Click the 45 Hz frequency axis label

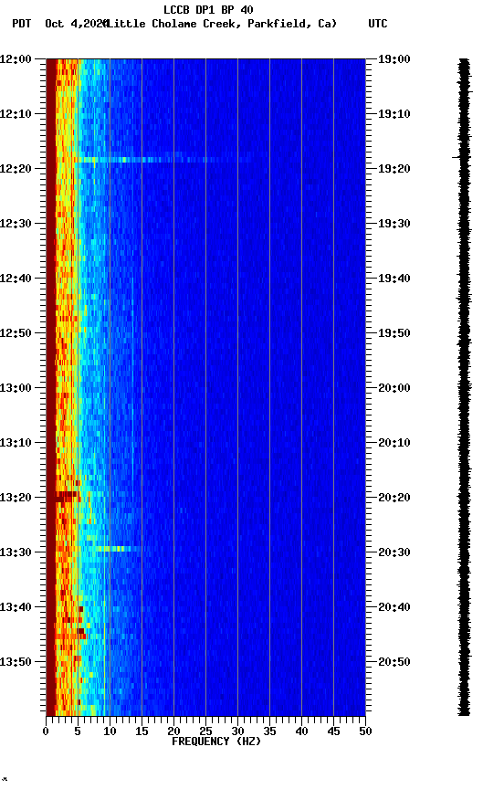pyautogui.click(x=333, y=731)
